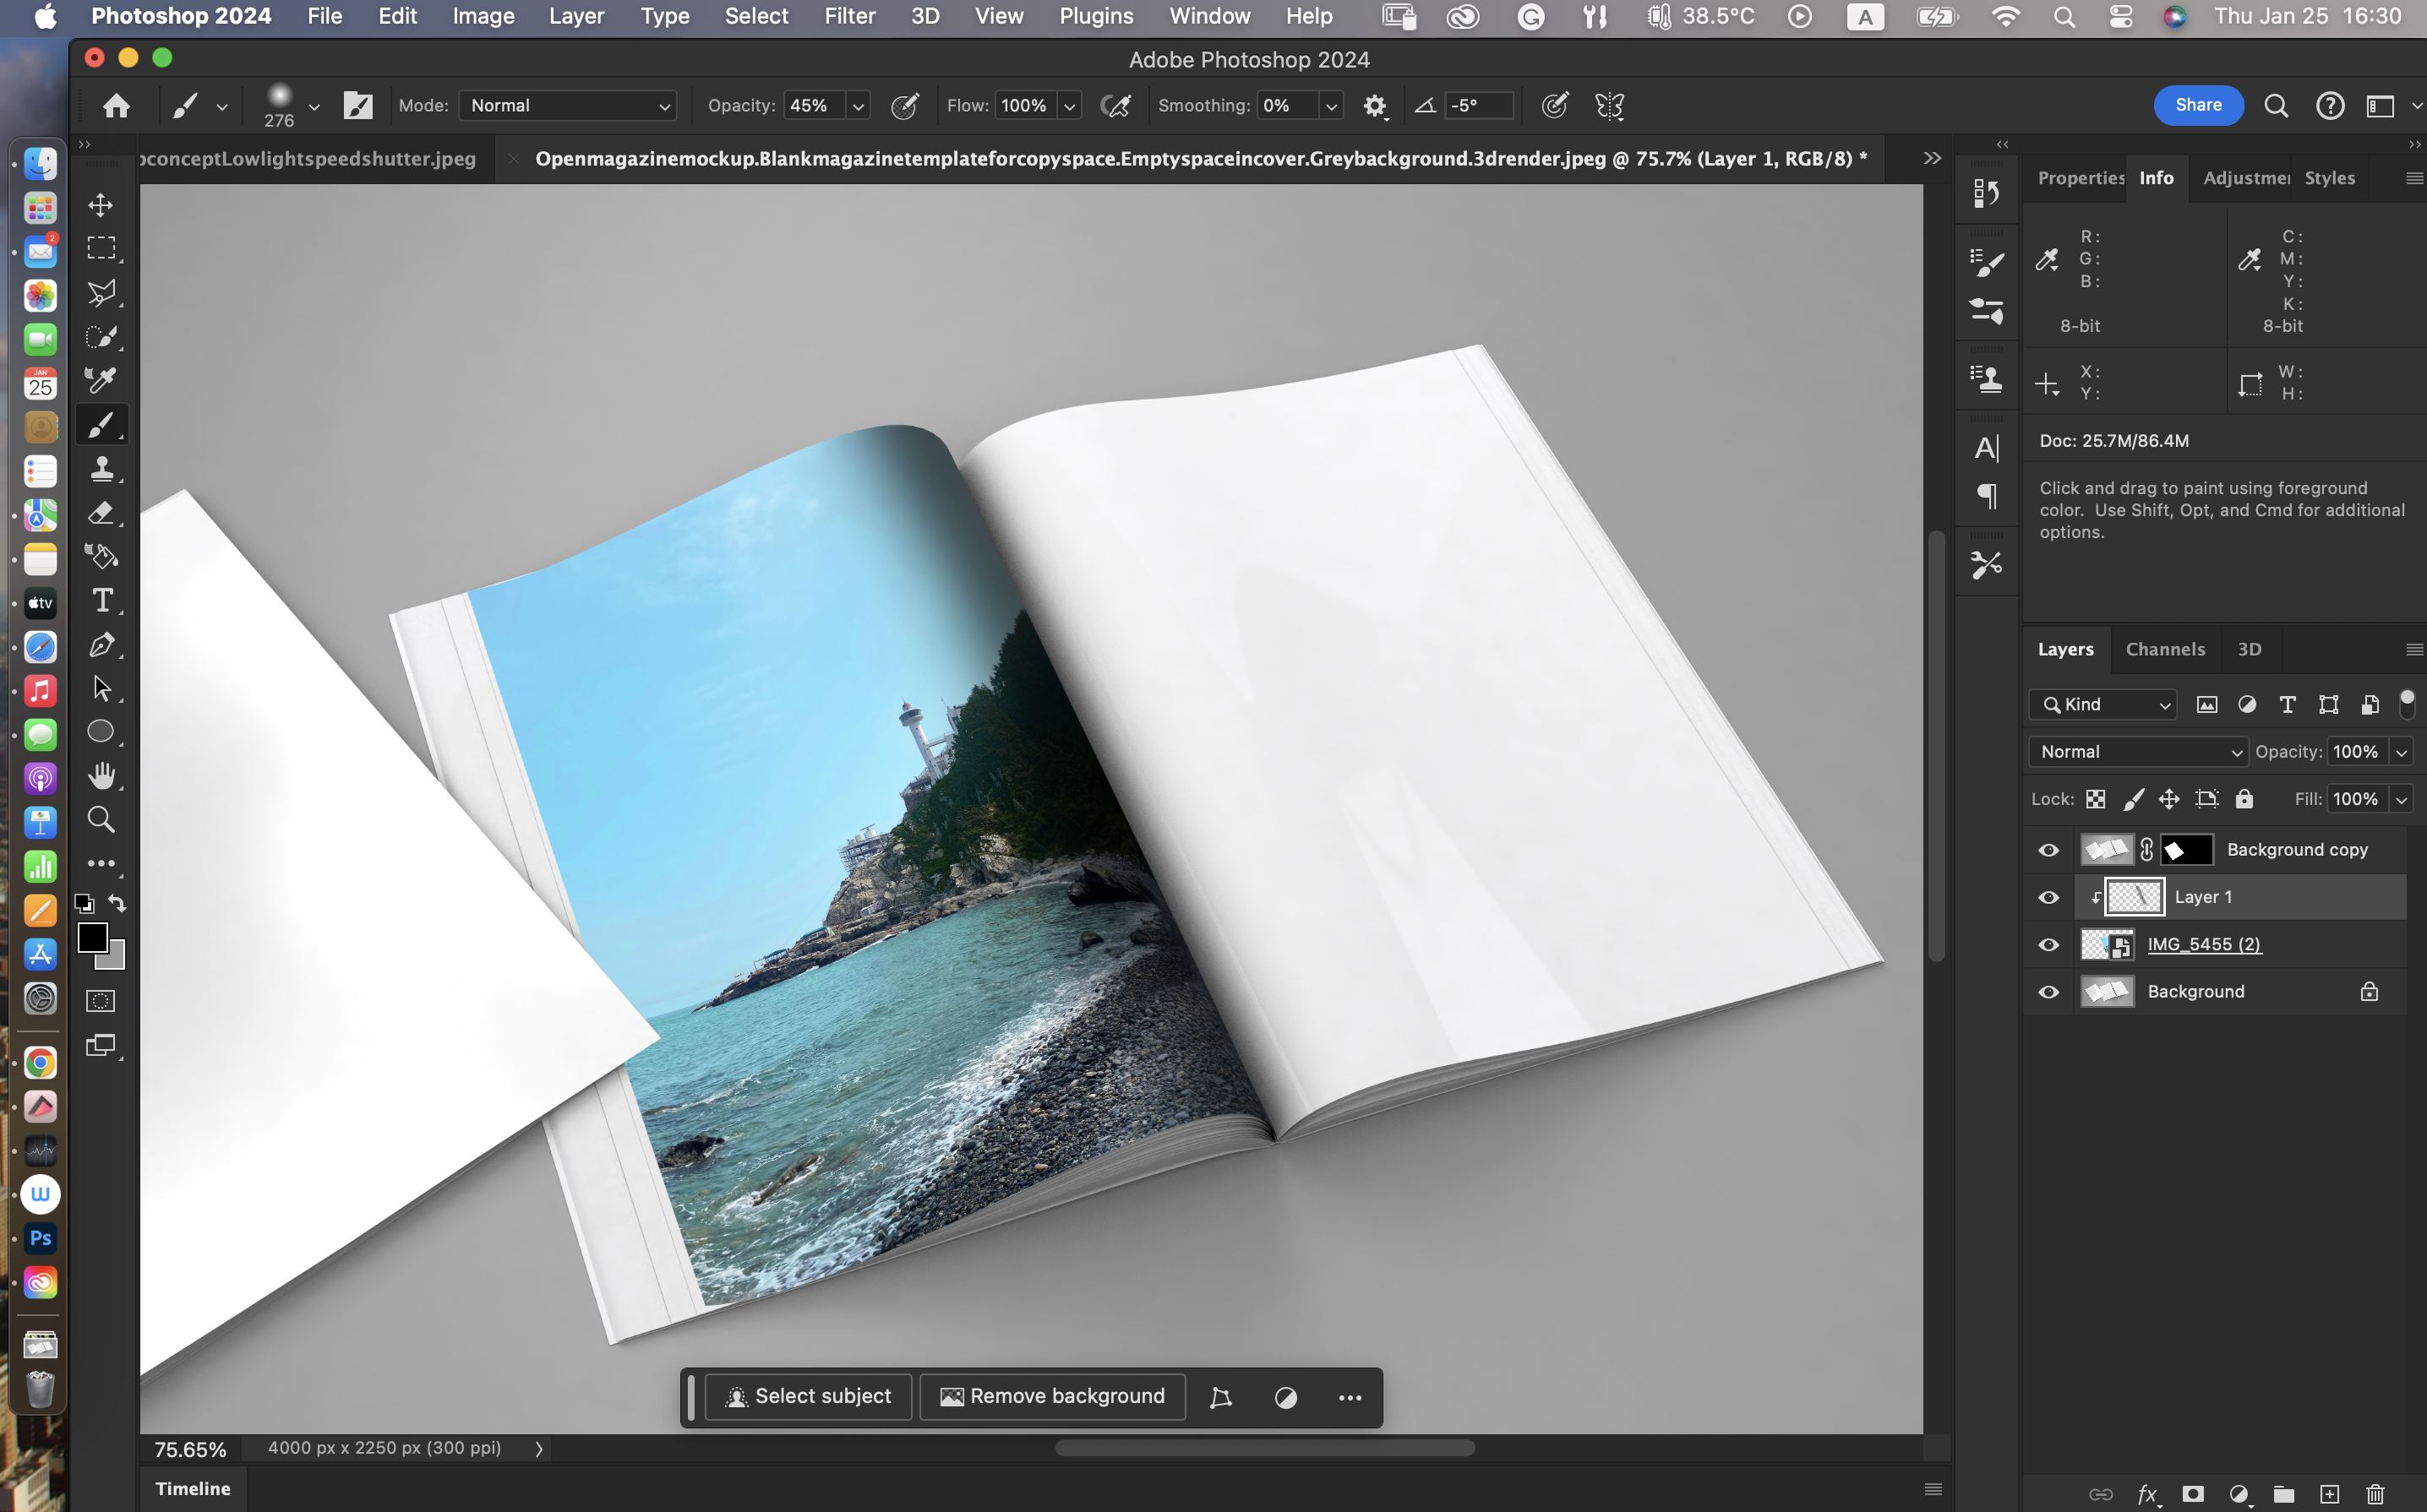Click the delete layer trash icon
Viewport: 2427px width, 1512px height.
pos(2375,1493)
